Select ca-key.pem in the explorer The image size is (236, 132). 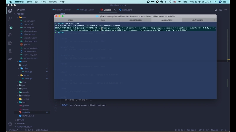pos(29,28)
